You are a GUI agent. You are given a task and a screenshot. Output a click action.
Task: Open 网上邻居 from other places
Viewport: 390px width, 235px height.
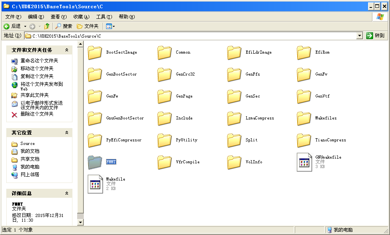point(30,175)
